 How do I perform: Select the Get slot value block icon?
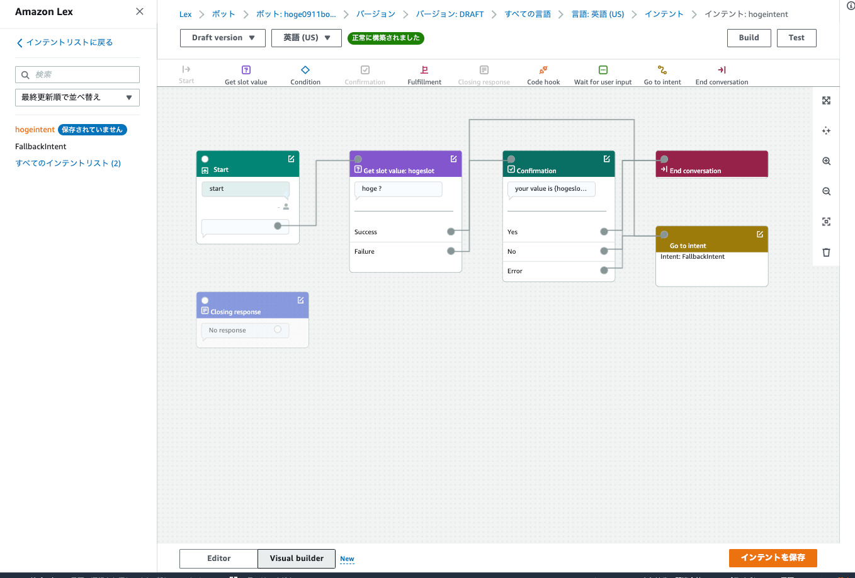point(246,70)
